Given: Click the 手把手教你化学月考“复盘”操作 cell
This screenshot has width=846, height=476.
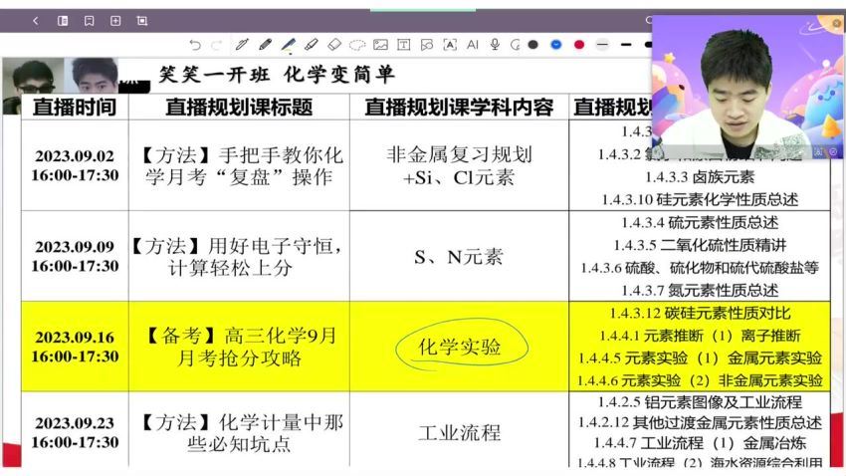Looking at the screenshot, I should point(239,165).
